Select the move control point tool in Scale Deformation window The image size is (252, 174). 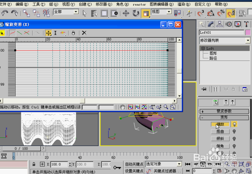pos(48,33)
